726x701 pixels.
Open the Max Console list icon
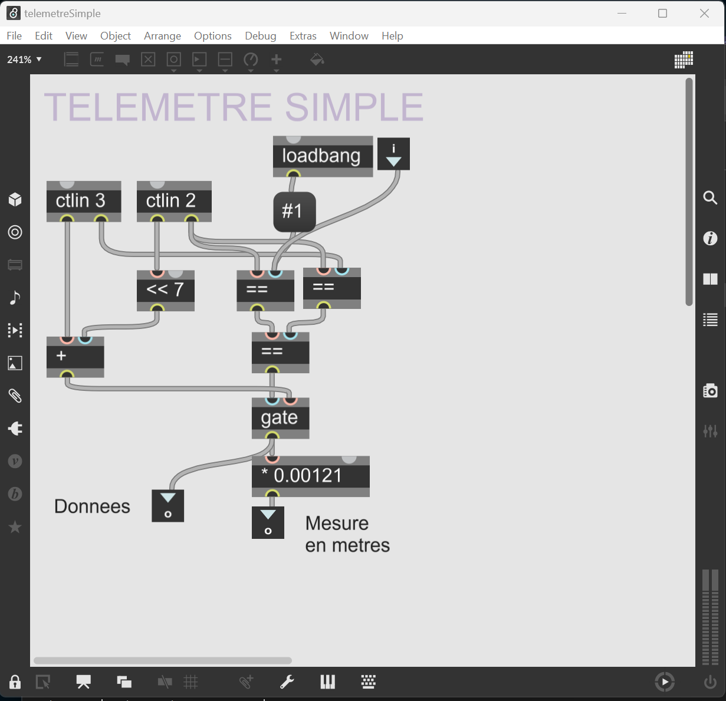[711, 320]
